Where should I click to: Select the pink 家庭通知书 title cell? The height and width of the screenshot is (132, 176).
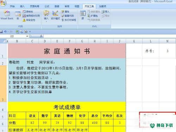(67, 51)
